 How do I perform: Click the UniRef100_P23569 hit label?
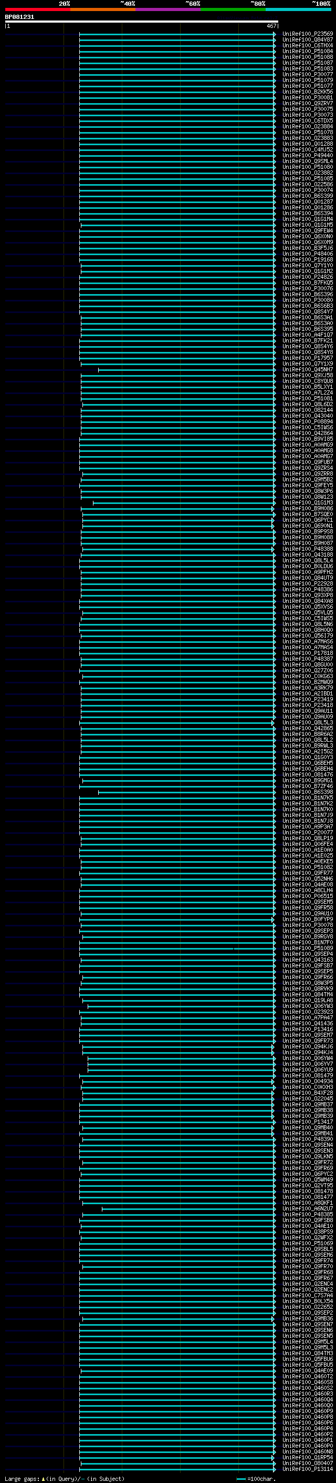click(x=307, y=34)
